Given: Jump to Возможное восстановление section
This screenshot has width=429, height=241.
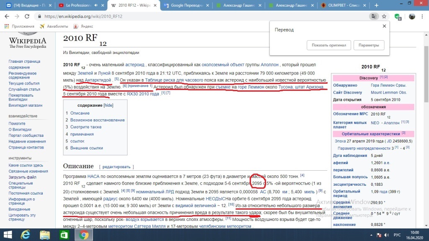Looking at the screenshot, I should [x=97, y=120].
